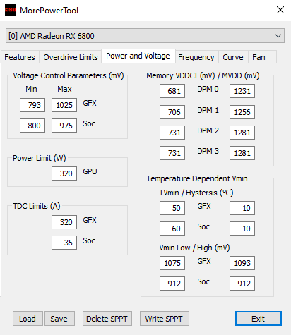Focus the GFX minimum voltage field 793
This screenshot has width=291, height=335.
[x=32, y=105]
